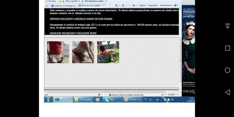
Task: Tap Android back triangle button
Action: [x=227, y=92]
